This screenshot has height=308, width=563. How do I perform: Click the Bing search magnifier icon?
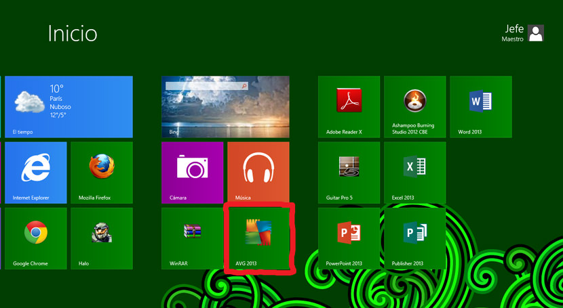pyautogui.click(x=244, y=86)
